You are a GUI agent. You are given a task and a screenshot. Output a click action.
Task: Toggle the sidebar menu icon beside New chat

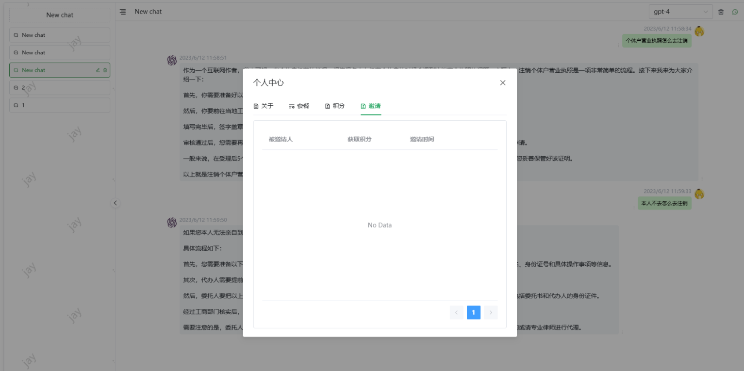click(123, 12)
